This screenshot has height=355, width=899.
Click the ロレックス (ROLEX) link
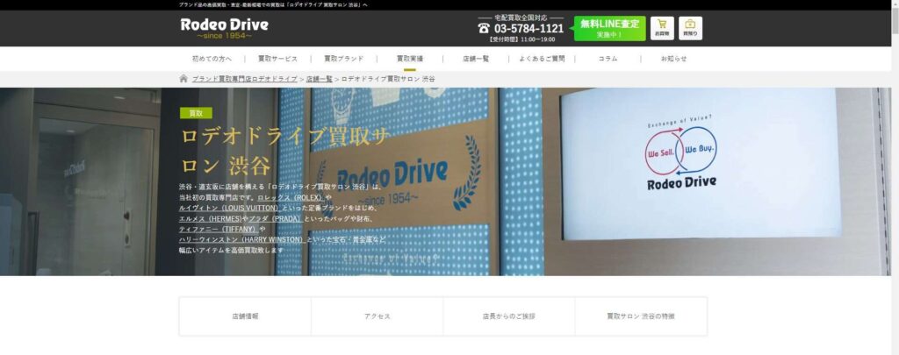[291, 197]
